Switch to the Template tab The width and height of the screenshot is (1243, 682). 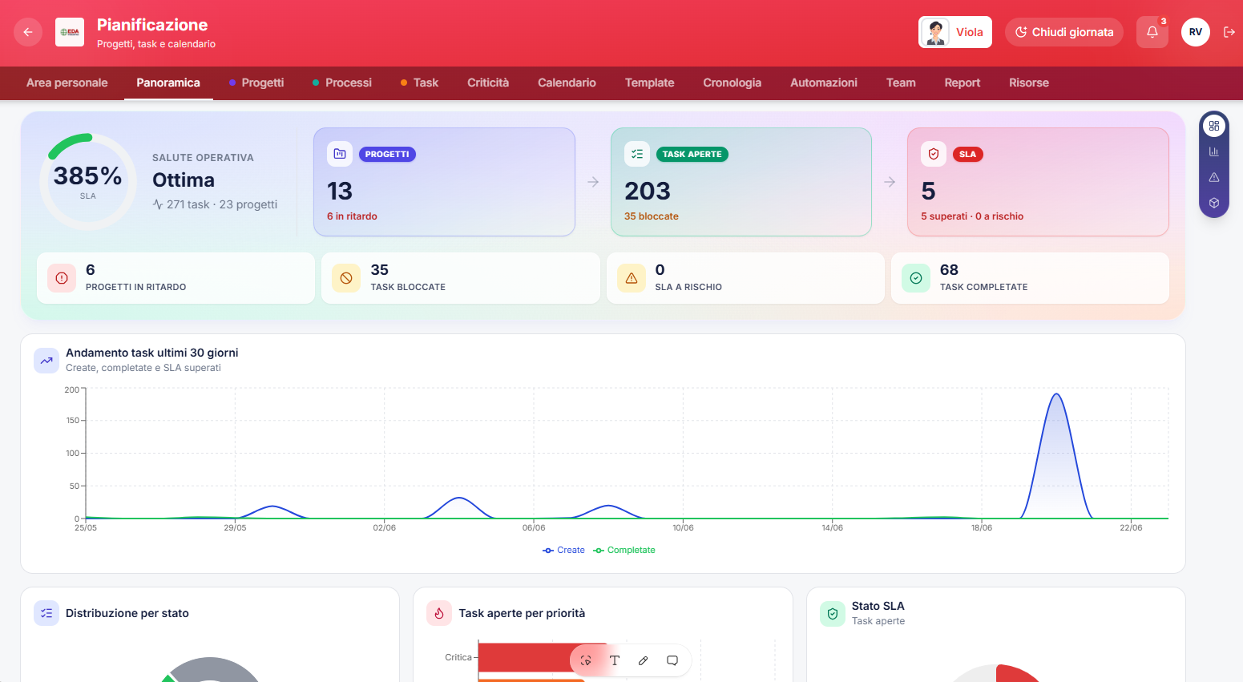(650, 83)
